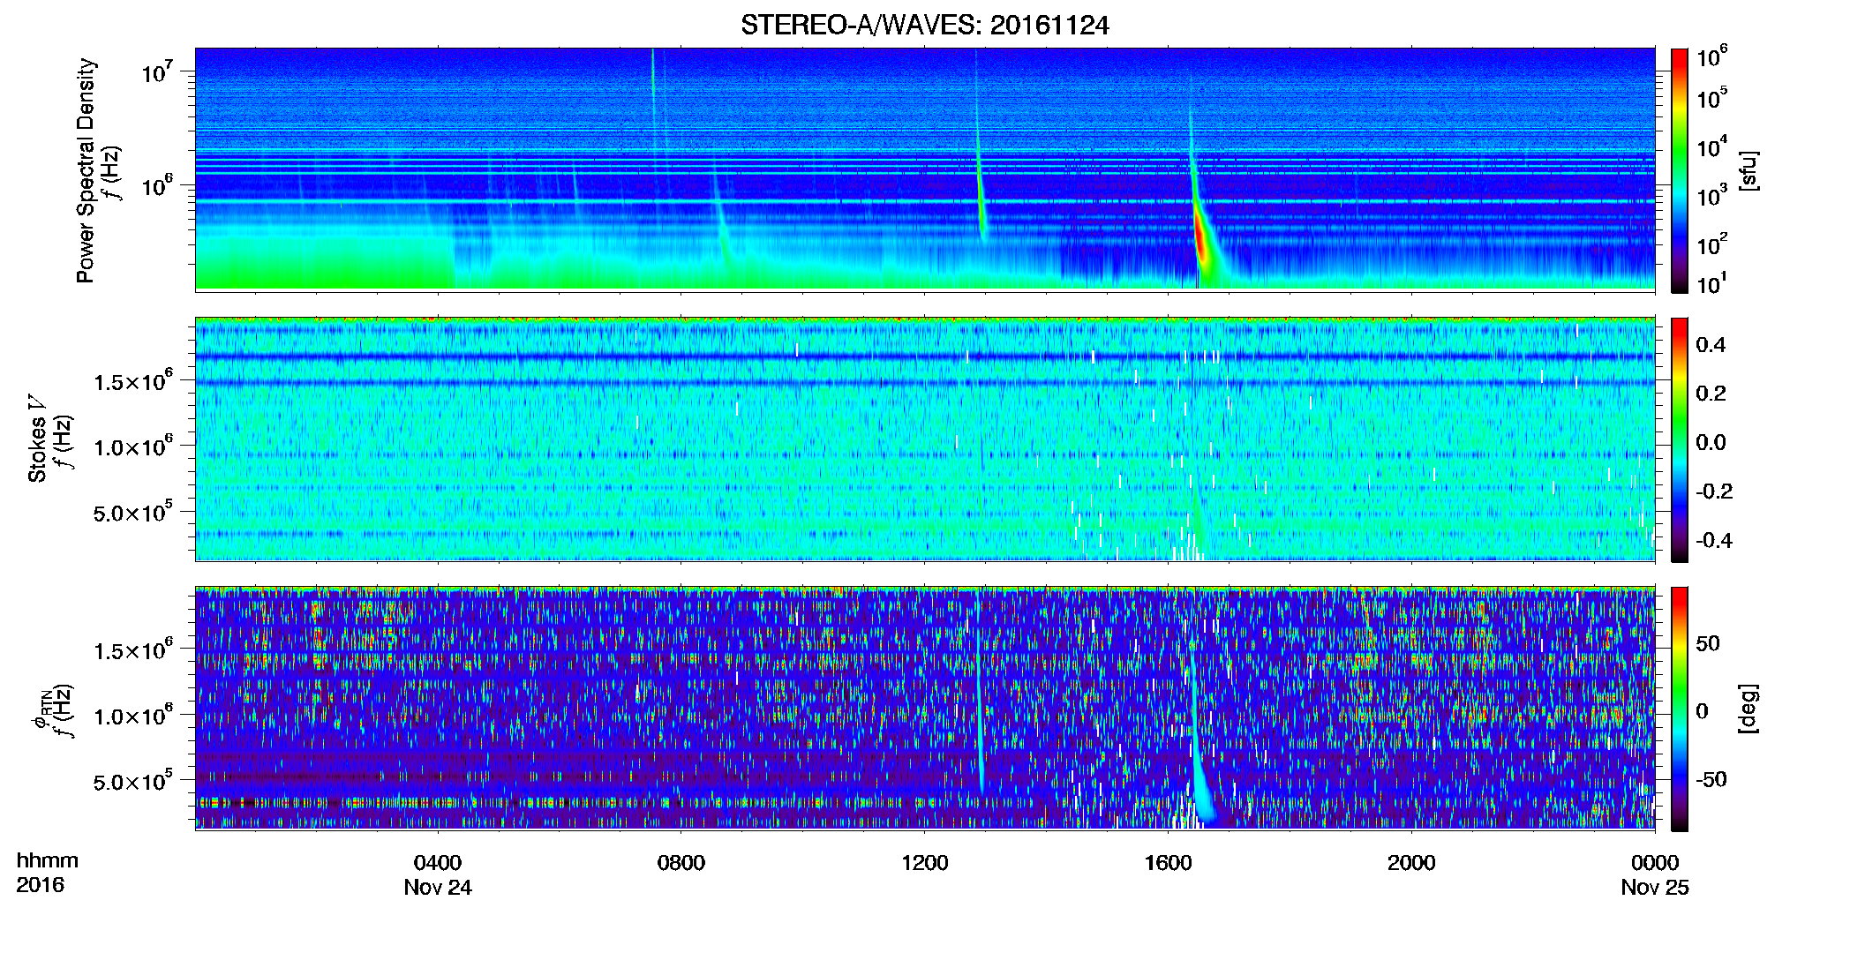Click the -0.4 tick on Stokes colorbar
The width and height of the screenshot is (1850, 953).
pos(1714,540)
